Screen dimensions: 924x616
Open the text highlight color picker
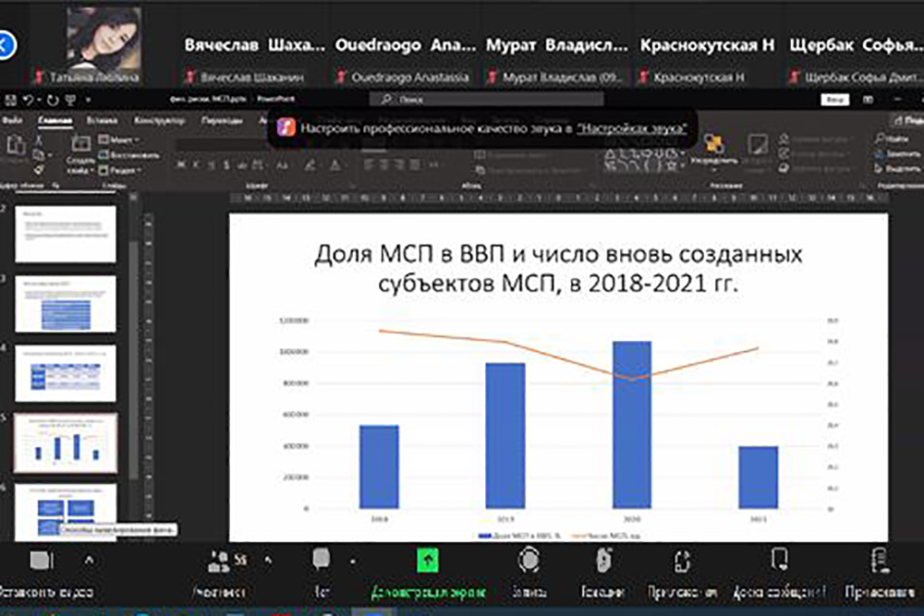click(310, 165)
